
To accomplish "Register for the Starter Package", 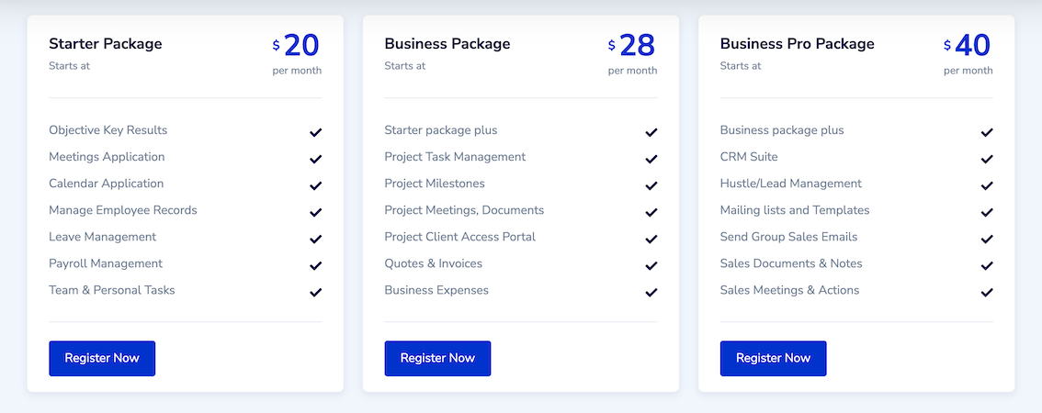I will pyautogui.click(x=102, y=359).
